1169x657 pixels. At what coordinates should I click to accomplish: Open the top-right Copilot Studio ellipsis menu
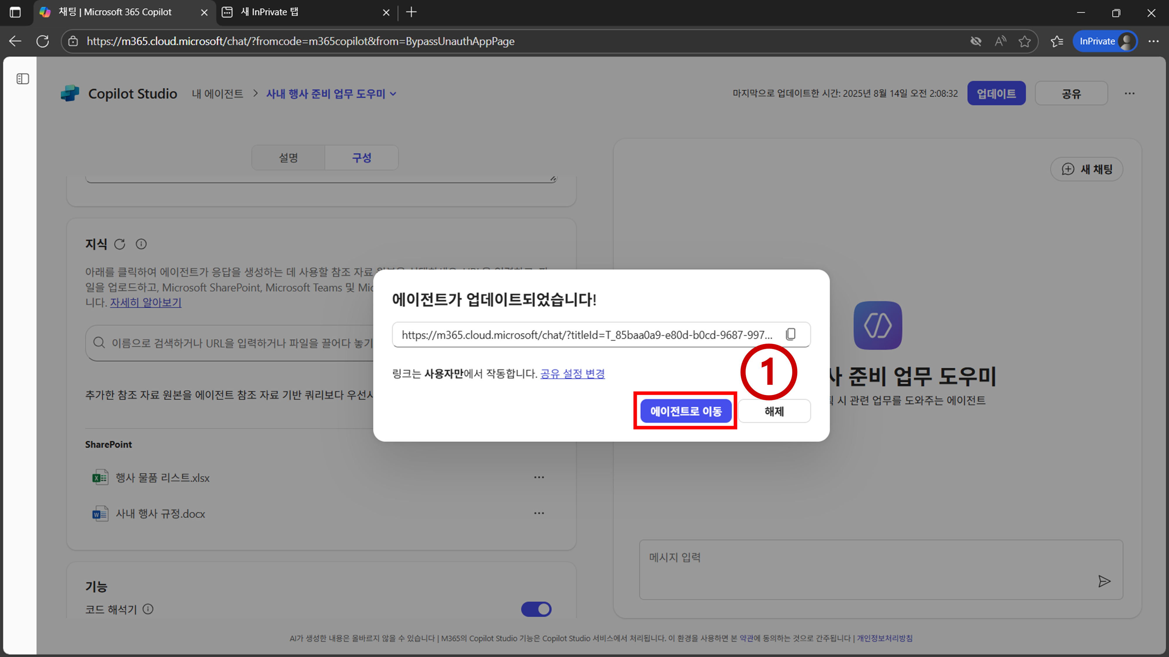1130,93
